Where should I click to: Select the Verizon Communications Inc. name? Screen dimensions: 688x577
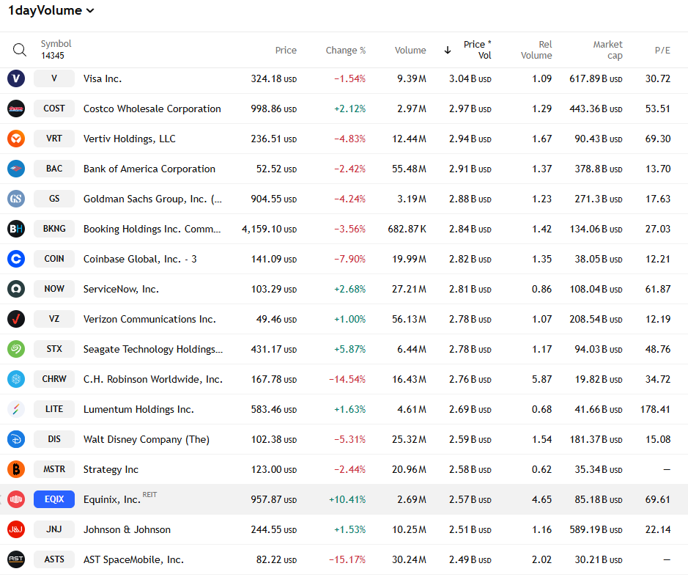coord(149,319)
